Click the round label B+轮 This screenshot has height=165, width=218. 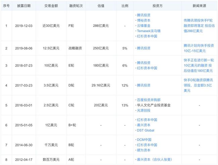pyautogui.click(x=72, y=125)
